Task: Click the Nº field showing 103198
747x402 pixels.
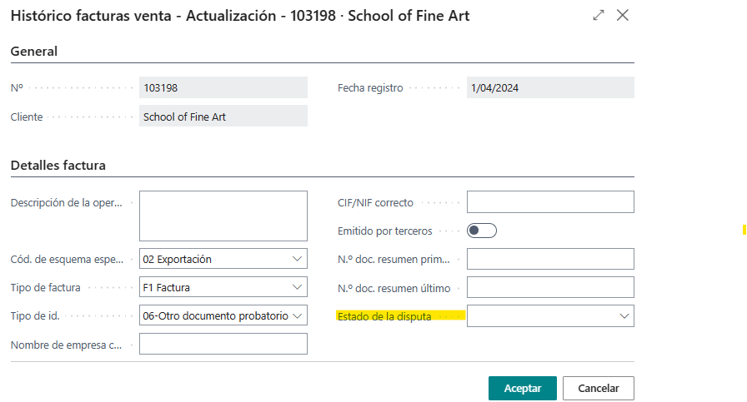Action: pos(223,88)
